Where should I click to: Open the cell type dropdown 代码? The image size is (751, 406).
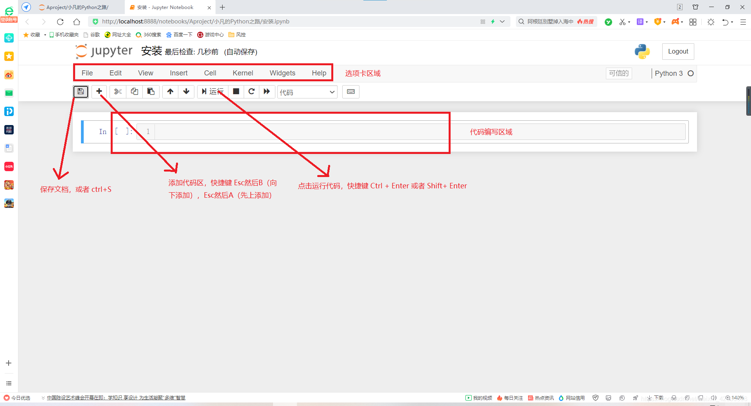(307, 92)
